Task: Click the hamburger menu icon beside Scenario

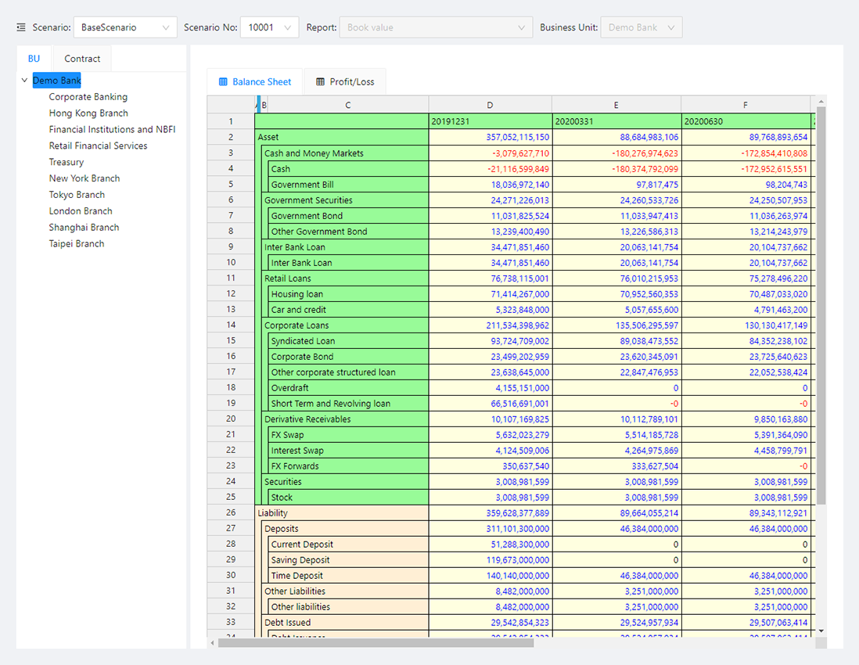Action: point(21,27)
